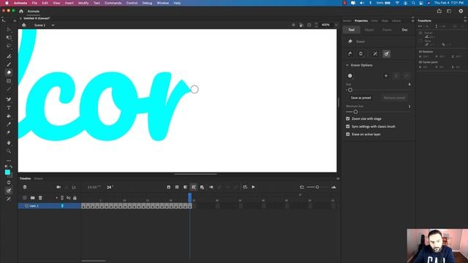Select the Classic Brush tool
This screenshot has width=468, height=263.
(x=9, y=64)
